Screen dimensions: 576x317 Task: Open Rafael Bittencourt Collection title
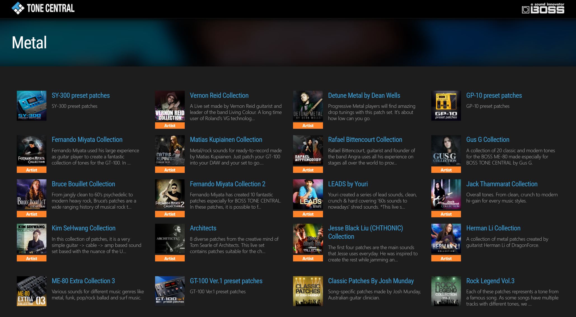point(365,140)
